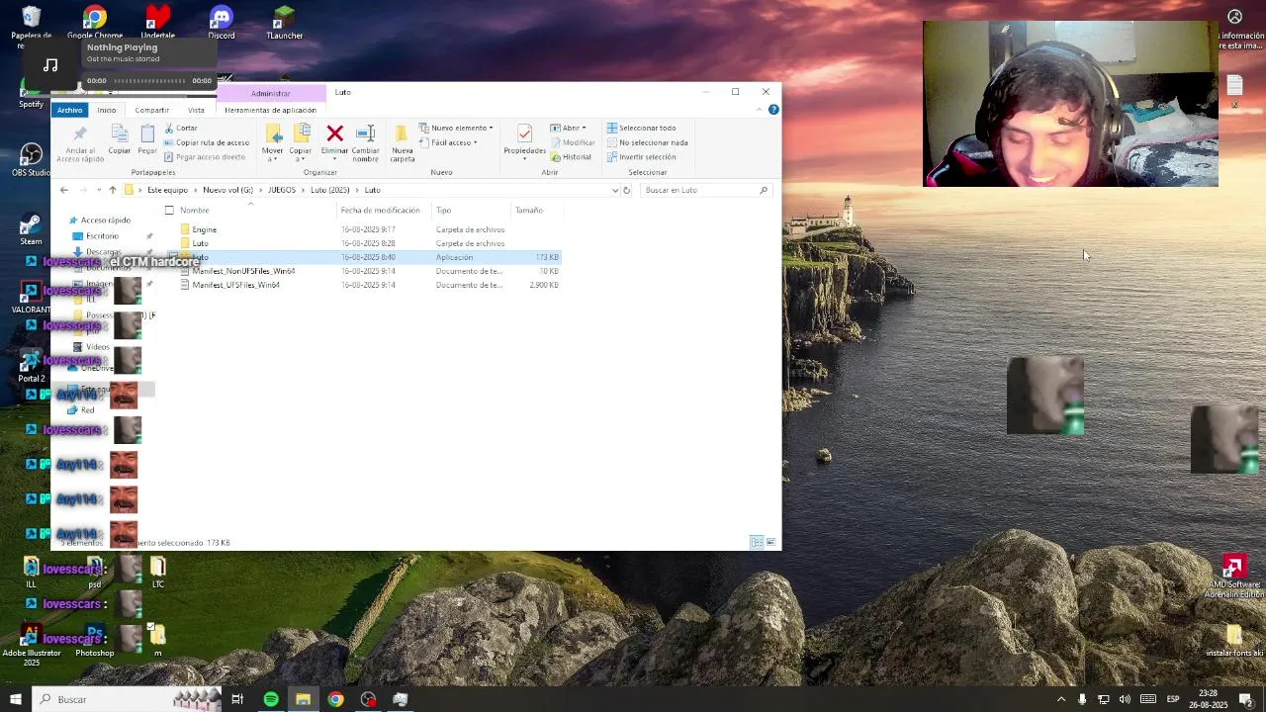Show hidden system tray icons chevron
This screenshot has width=1266, height=712.
point(1061,699)
